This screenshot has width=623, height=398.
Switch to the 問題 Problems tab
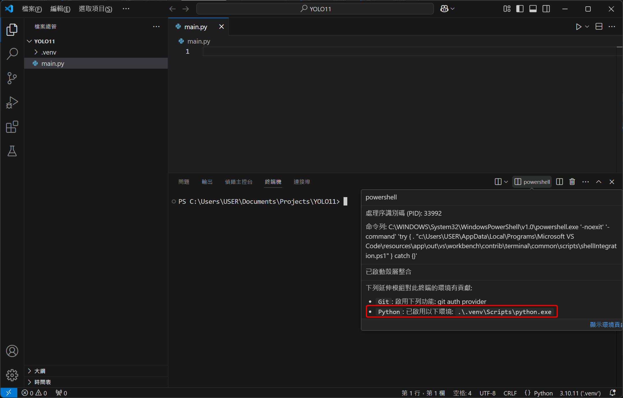tap(184, 182)
